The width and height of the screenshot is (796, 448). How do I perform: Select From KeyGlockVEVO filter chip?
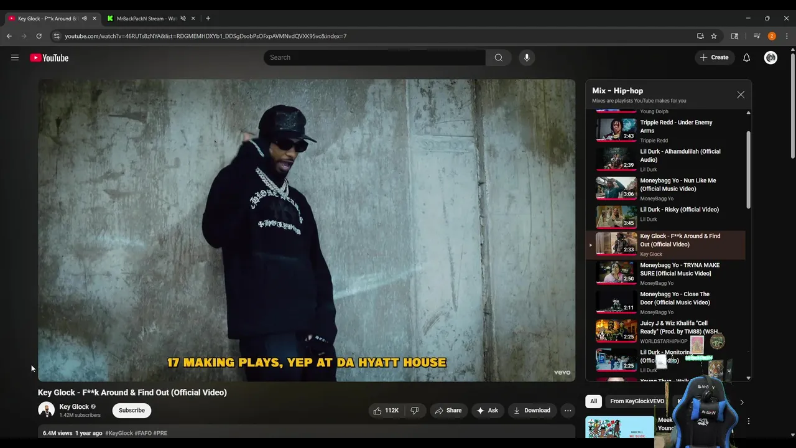tap(637, 401)
